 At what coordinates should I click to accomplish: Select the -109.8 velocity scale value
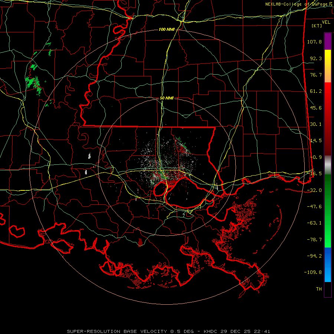click(313, 272)
